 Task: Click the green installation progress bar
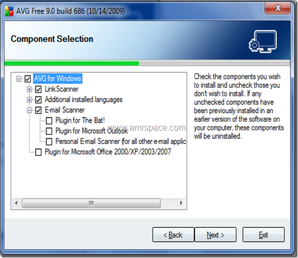coord(72,63)
